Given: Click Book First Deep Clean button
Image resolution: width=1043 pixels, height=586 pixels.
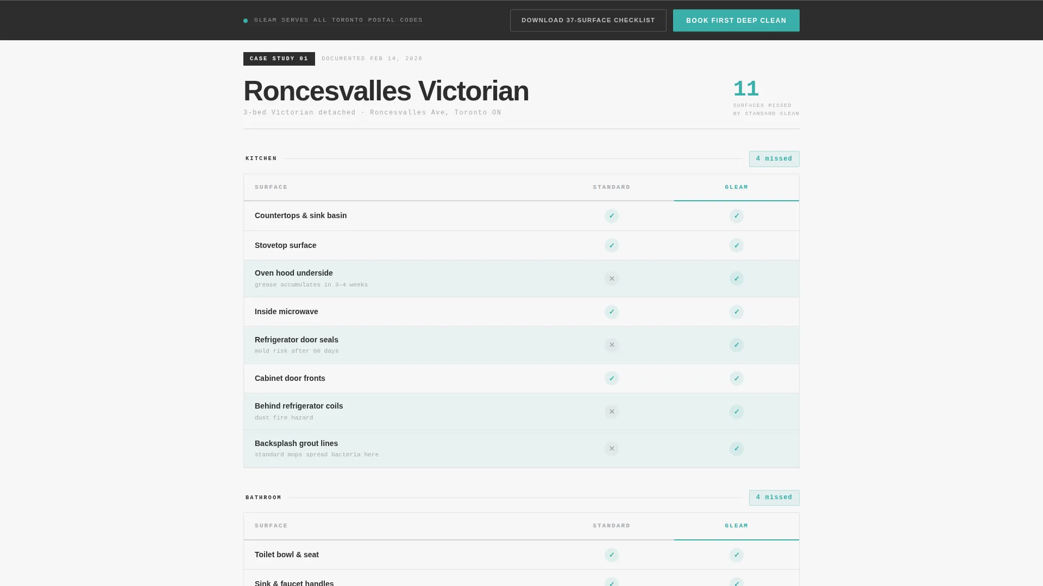Looking at the screenshot, I should (736, 21).
